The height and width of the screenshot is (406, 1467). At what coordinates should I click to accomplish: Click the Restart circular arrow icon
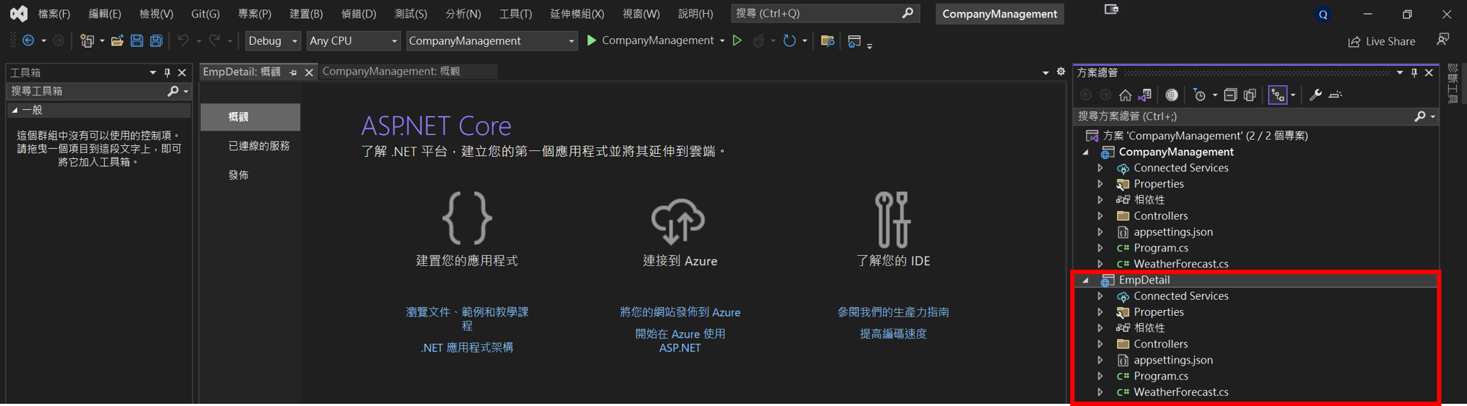tap(789, 41)
